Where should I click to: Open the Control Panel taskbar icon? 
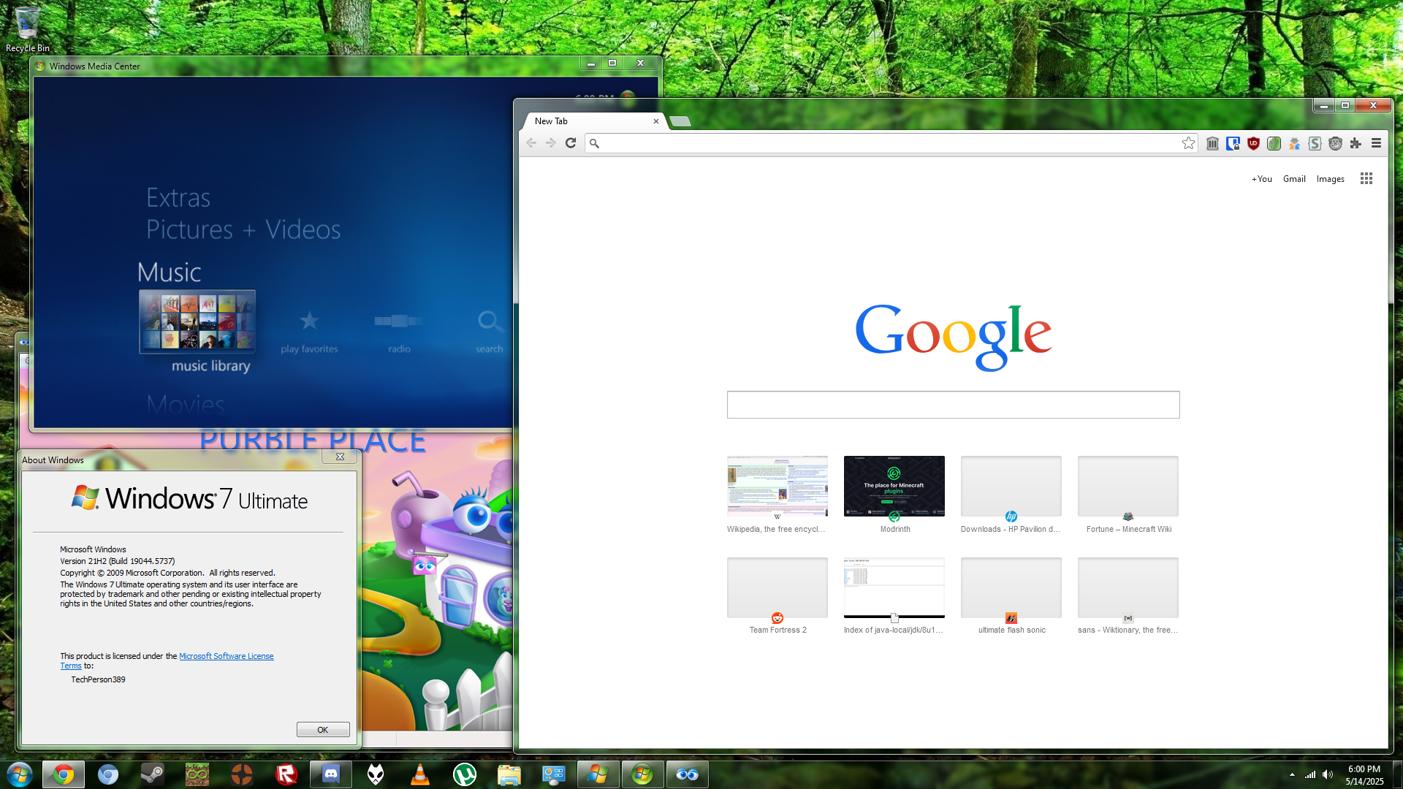(554, 774)
